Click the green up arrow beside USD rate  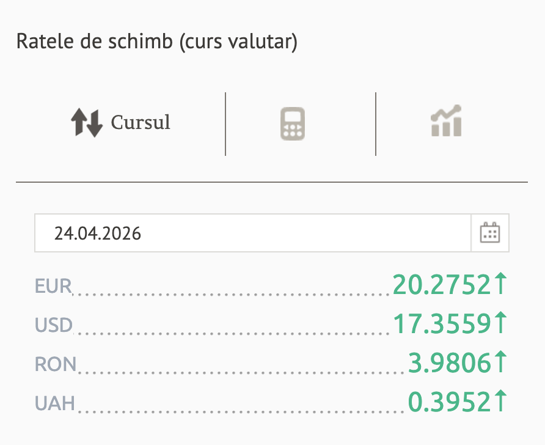click(501, 323)
